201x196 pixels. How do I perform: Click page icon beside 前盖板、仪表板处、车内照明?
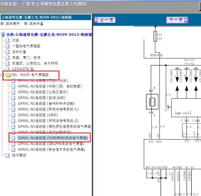point(8,63)
